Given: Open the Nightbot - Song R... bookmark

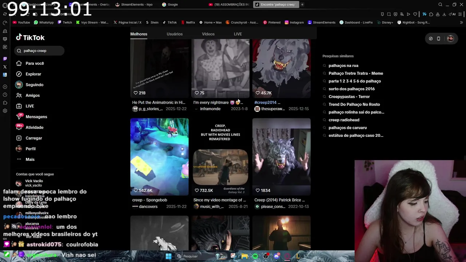Looking at the screenshot, I should point(414,22).
